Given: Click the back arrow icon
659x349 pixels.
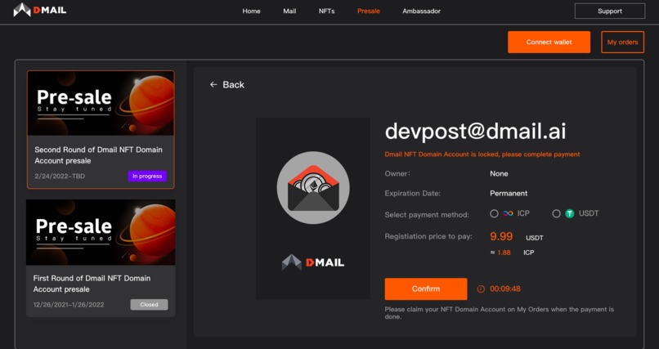Looking at the screenshot, I should coord(213,84).
